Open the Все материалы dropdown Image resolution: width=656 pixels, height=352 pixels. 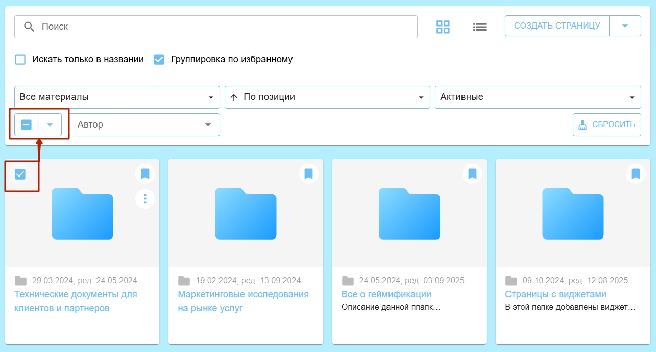[x=117, y=97]
